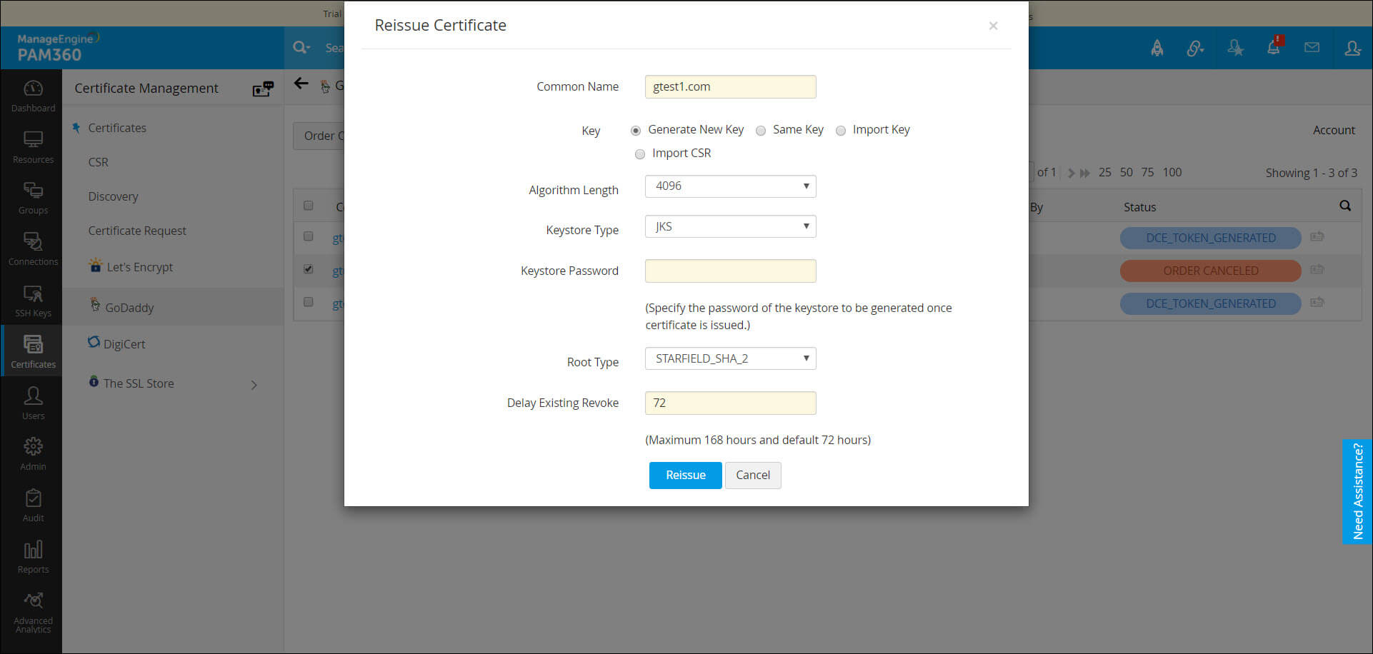The width and height of the screenshot is (1373, 654).
Task: Click the table search magnifier icon
Action: (x=1345, y=206)
